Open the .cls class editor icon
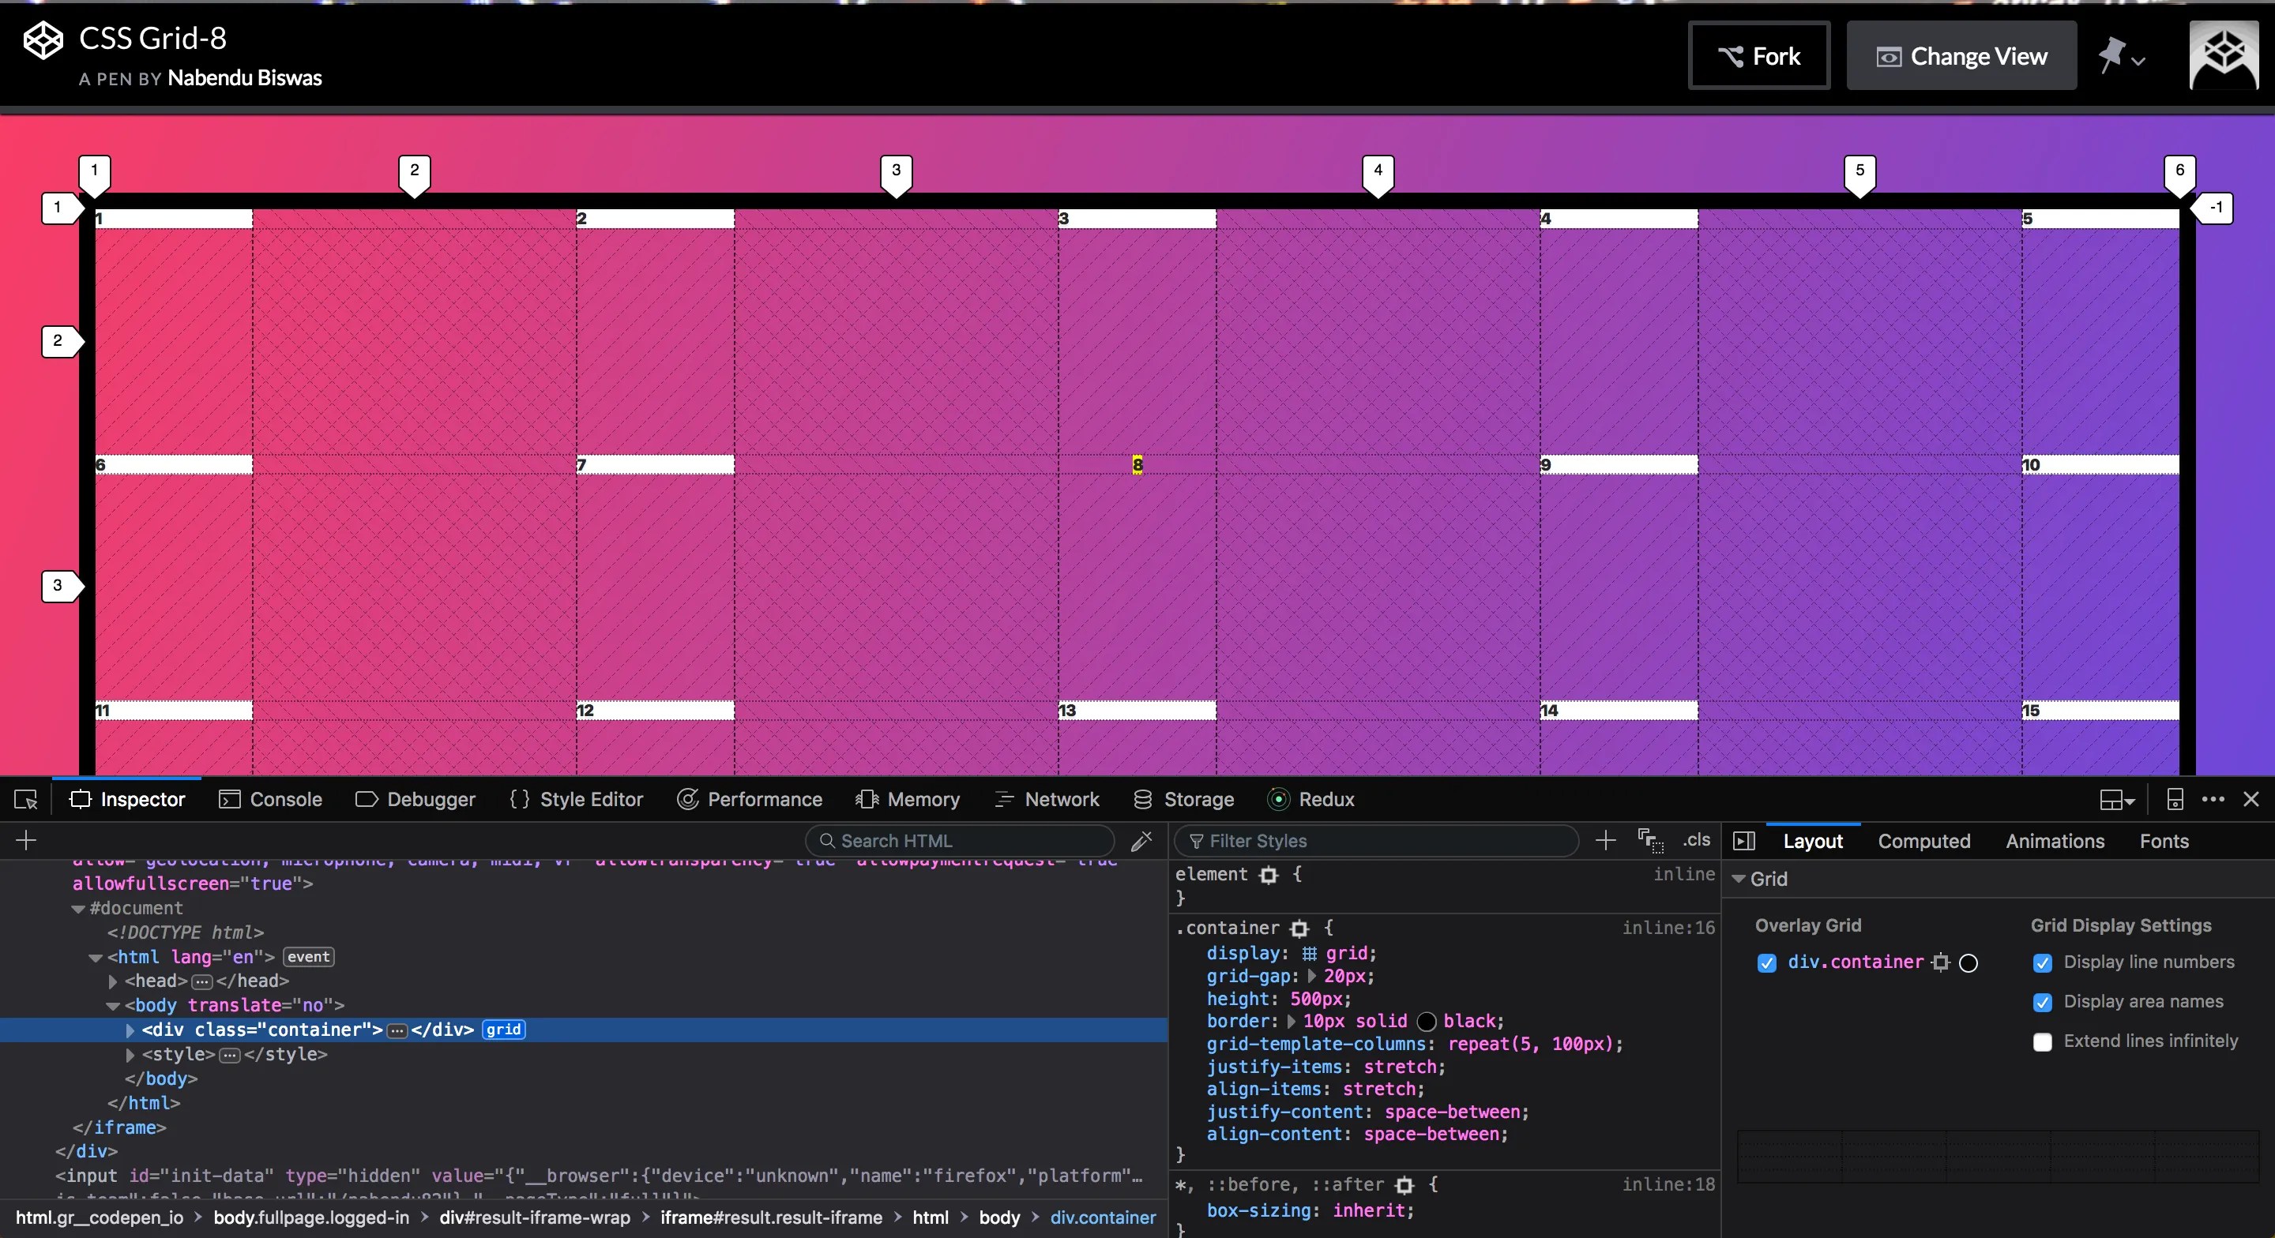 pos(1694,841)
